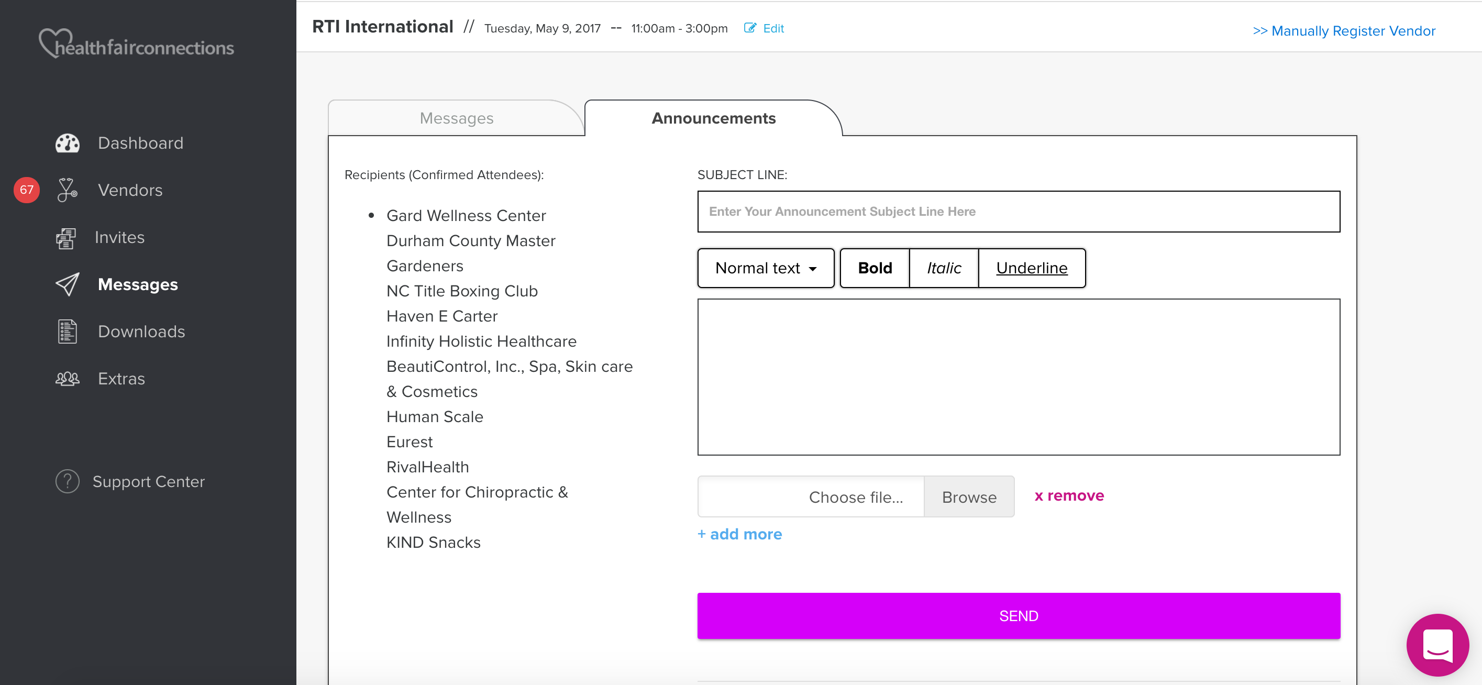The image size is (1482, 685).
Task: Click recipient RivalHealth
Action: [427, 467]
